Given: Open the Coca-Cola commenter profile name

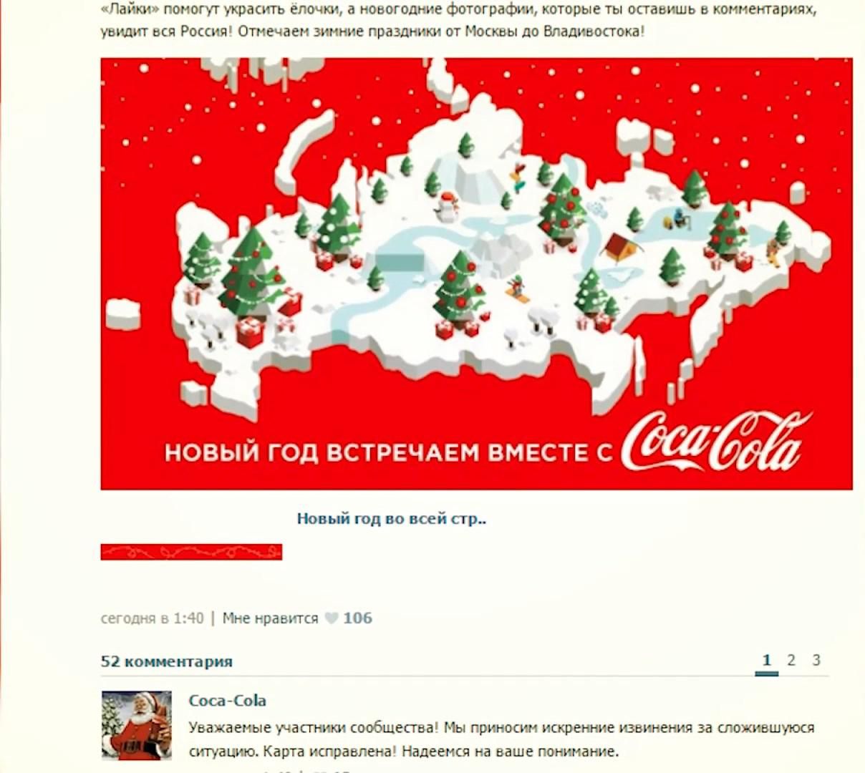Looking at the screenshot, I should [x=227, y=701].
